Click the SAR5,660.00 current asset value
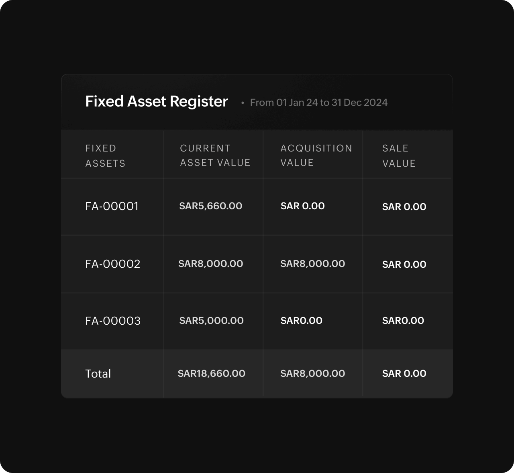The height and width of the screenshot is (473, 514). 210,206
